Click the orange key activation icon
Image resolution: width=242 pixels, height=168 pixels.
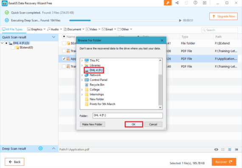point(168,3)
